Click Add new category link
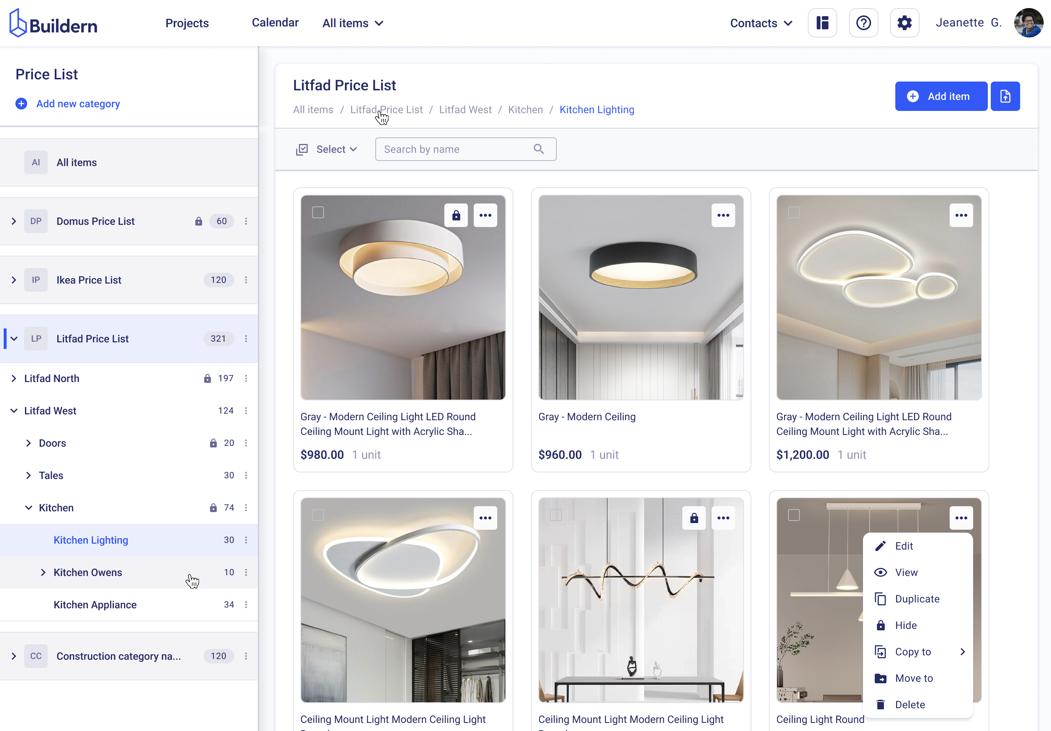The width and height of the screenshot is (1051, 731). click(x=78, y=104)
